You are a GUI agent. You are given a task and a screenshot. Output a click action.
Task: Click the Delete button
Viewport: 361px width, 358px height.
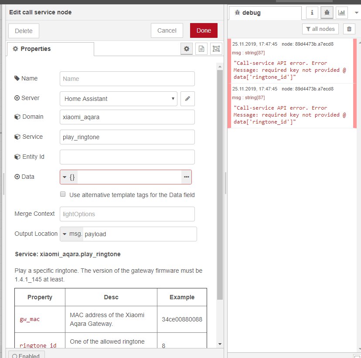click(24, 31)
